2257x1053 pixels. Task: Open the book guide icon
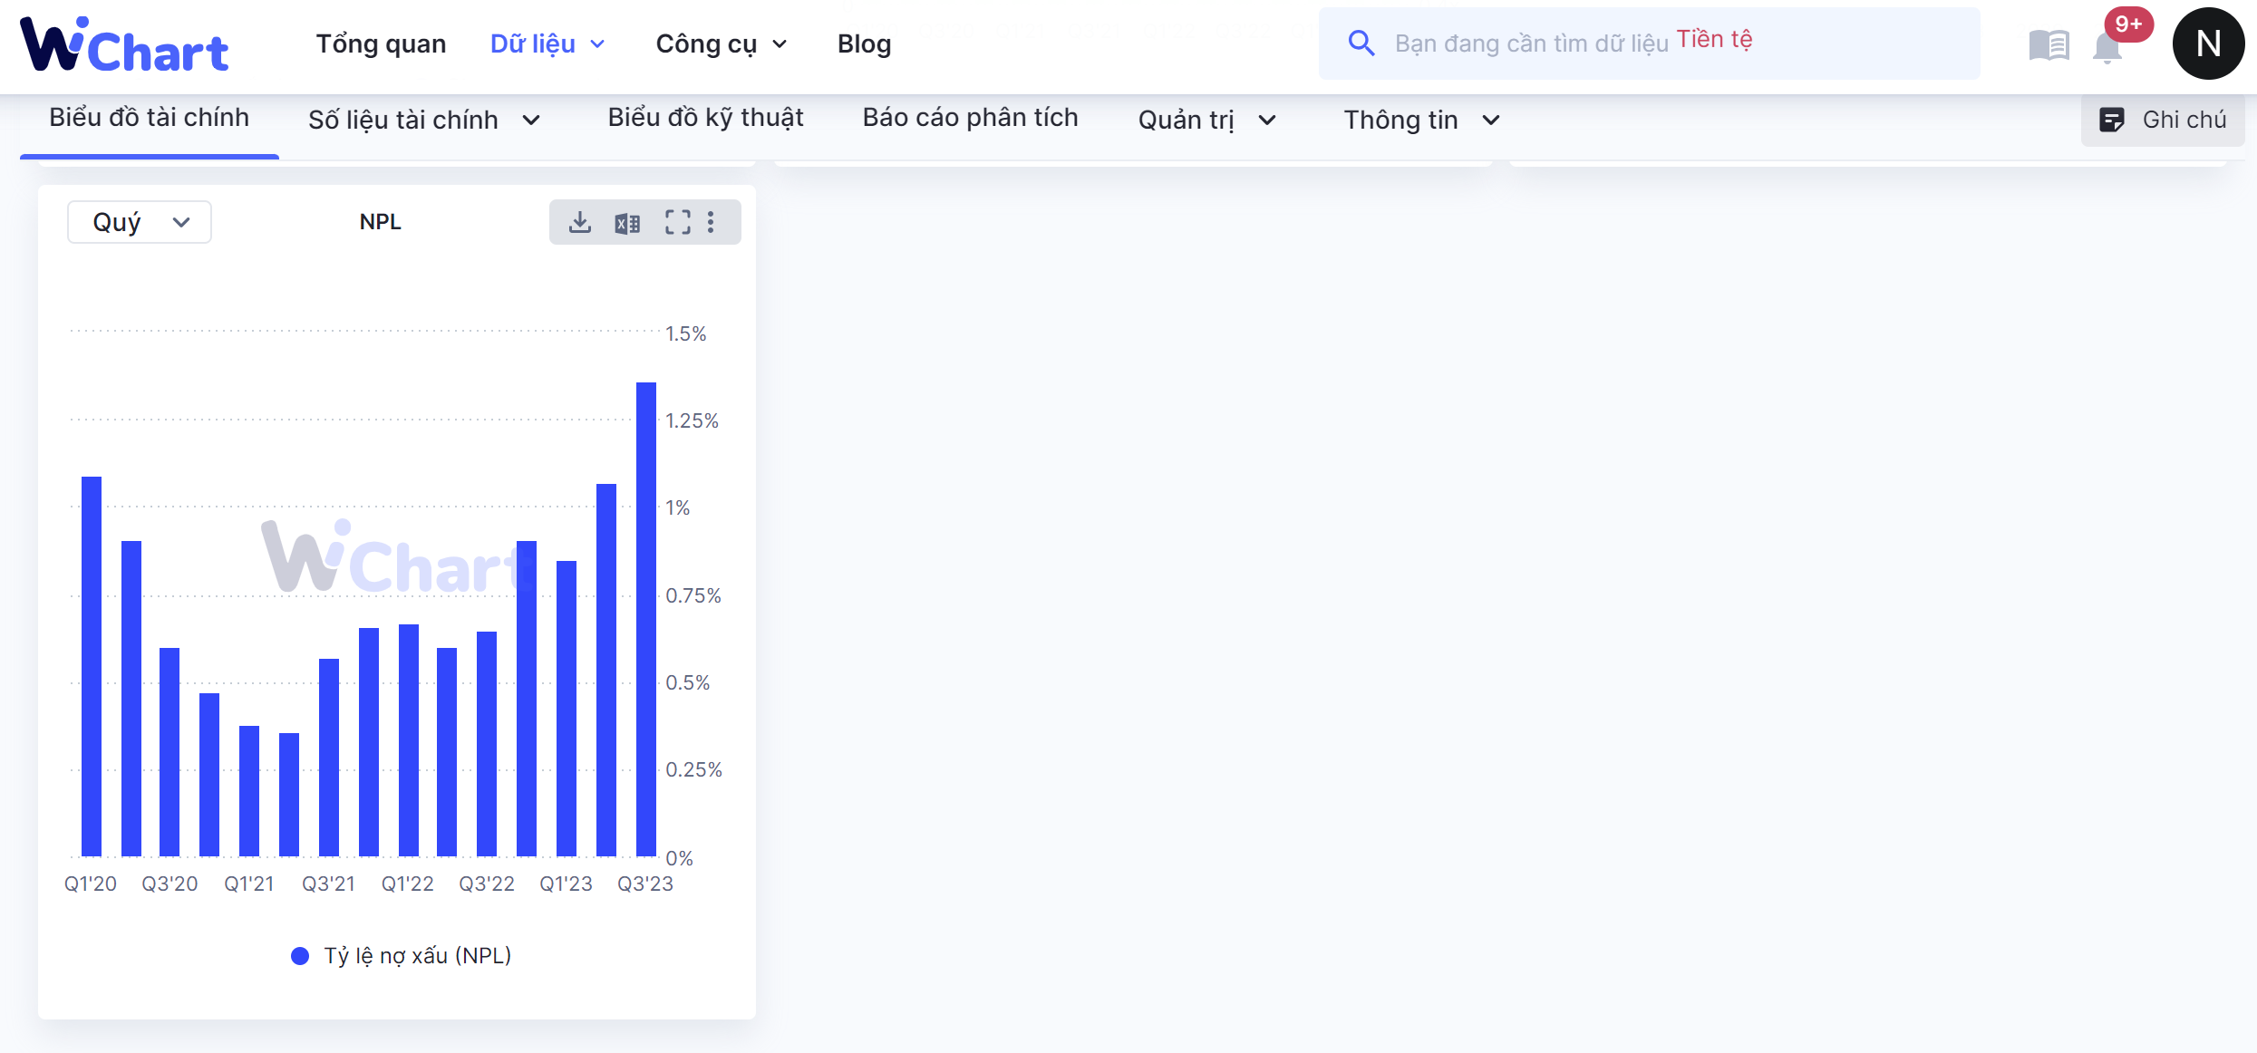pyautogui.click(x=2049, y=44)
